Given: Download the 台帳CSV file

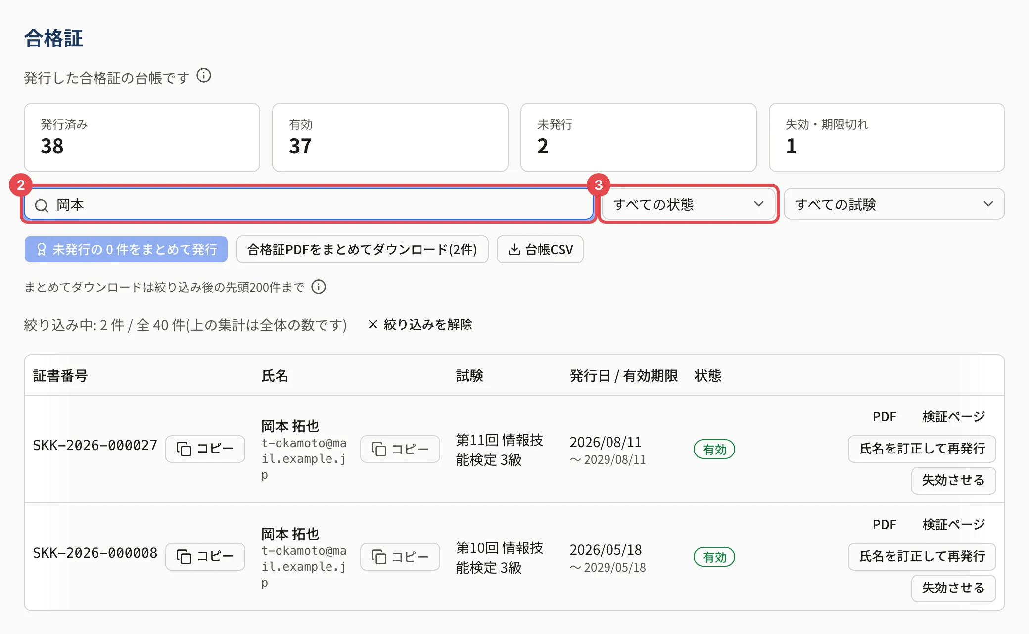Looking at the screenshot, I should (x=540, y=249).
